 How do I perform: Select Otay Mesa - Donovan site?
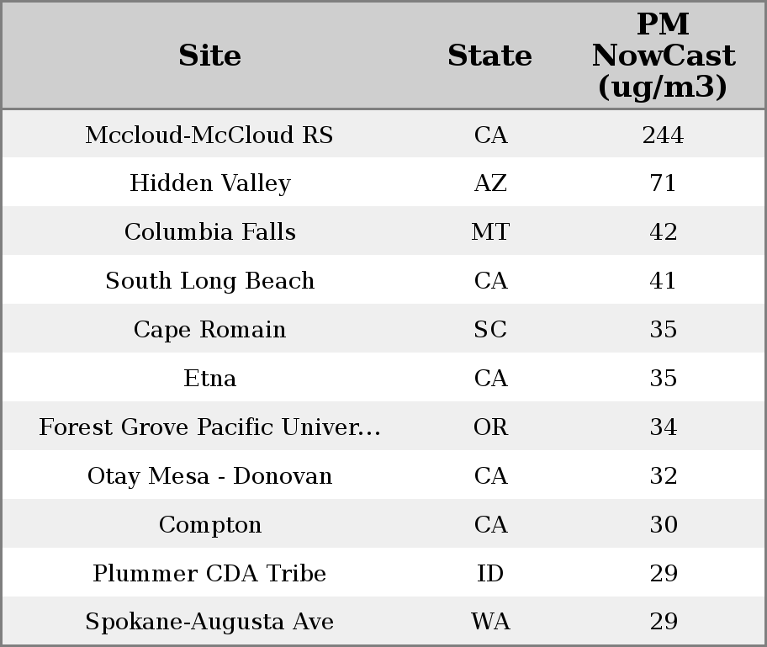click(209, 476)
